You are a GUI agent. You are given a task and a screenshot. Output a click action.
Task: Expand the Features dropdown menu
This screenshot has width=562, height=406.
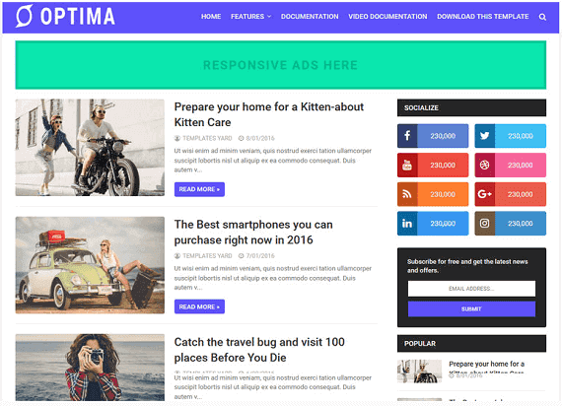tap(250, 17)
